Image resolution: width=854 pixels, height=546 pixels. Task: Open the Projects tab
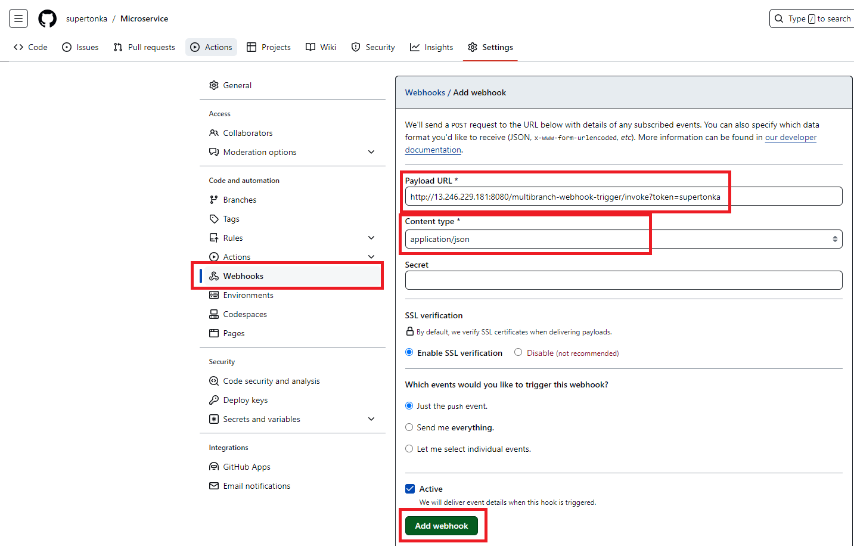[269, 47]
